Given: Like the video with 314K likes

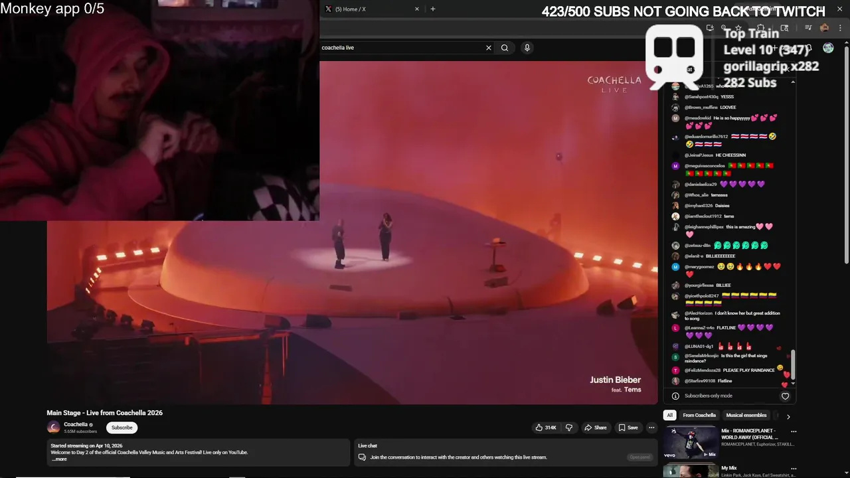Looking at the screenshot, I should (x=546, y=428).
